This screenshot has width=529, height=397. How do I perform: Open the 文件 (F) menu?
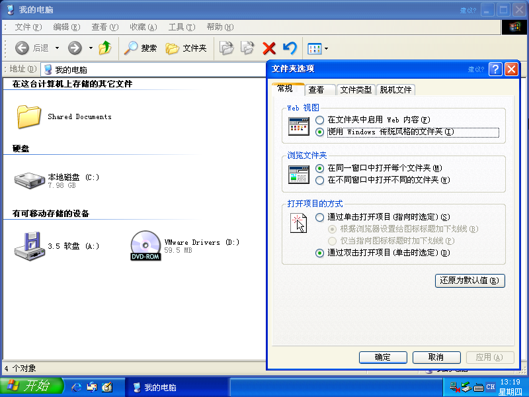[28, 27]
